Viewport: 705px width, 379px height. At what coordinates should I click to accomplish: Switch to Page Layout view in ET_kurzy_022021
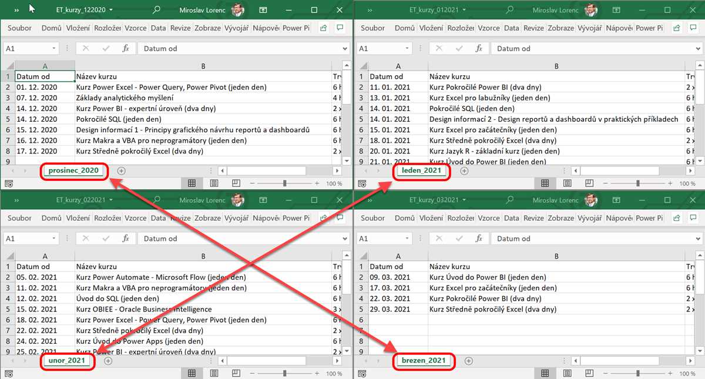[x=214, y=373]
